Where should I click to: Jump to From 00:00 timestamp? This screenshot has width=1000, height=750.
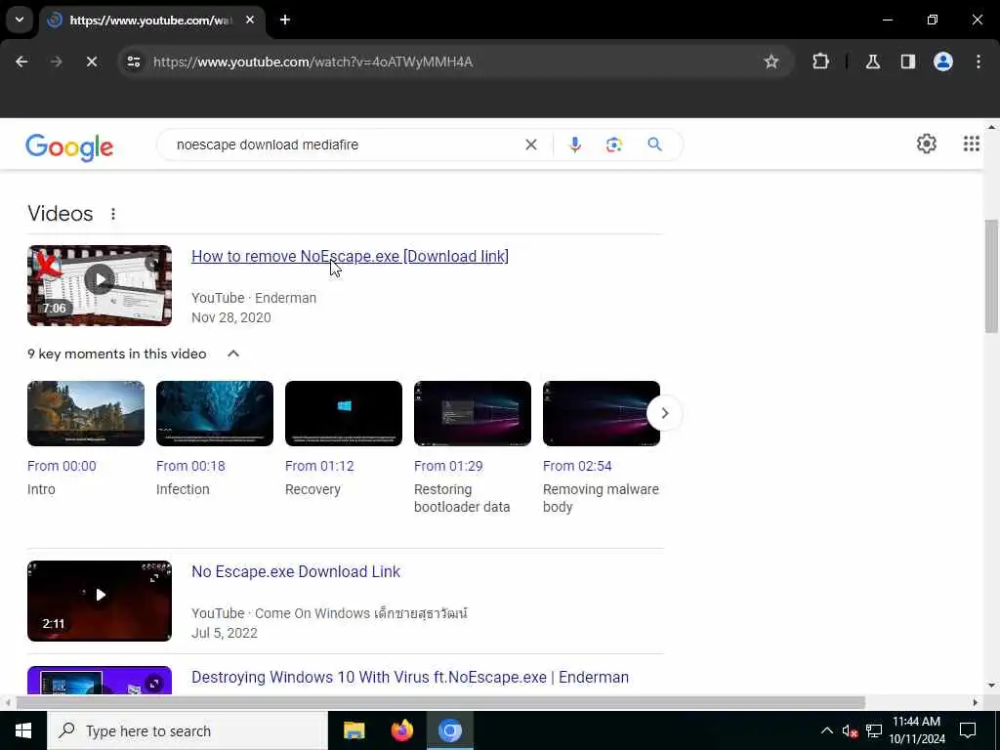(x=62, y=466)
